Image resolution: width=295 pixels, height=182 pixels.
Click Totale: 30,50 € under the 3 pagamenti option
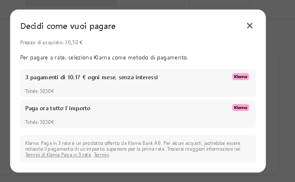click(39, 91)
